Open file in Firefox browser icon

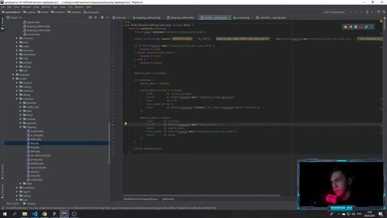click(x=351, y=27)
